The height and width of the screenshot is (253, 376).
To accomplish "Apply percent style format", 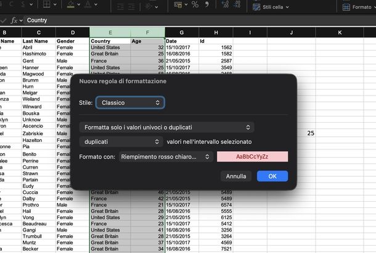I will (195, 4).
